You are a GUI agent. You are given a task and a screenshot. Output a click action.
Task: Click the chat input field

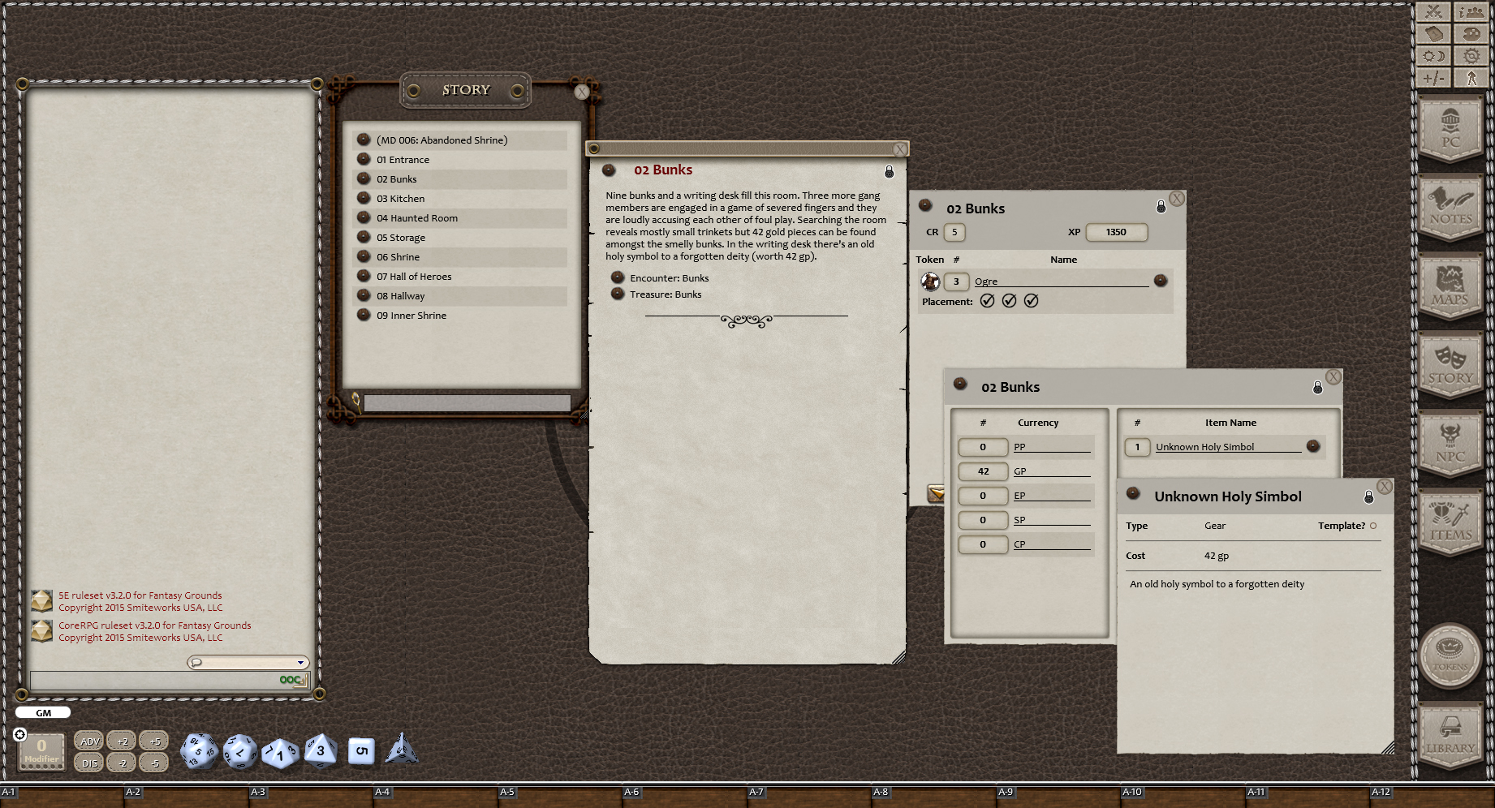154,680
